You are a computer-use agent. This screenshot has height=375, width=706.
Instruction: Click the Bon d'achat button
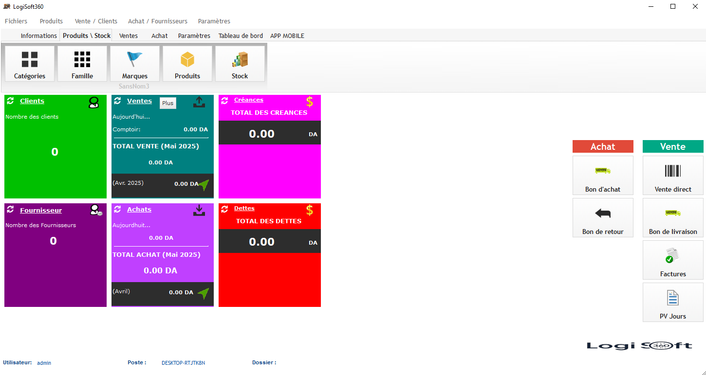pyautogui.click(x=603, y=175)
